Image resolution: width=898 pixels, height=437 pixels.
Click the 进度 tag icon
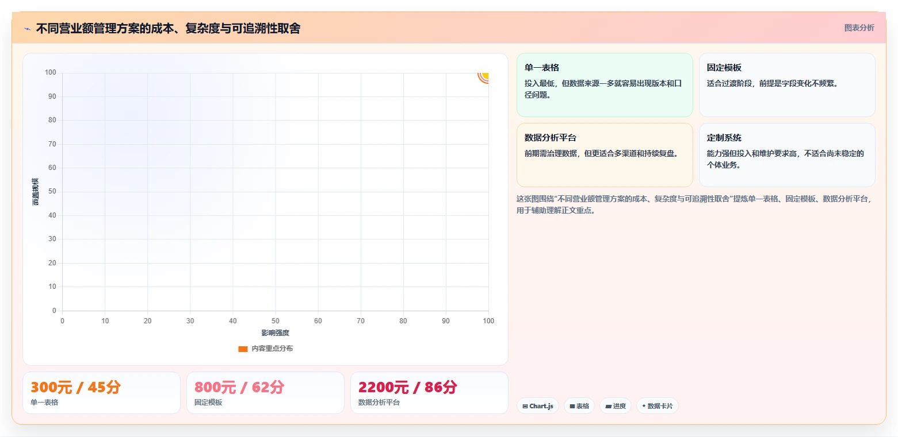(608, 407)
